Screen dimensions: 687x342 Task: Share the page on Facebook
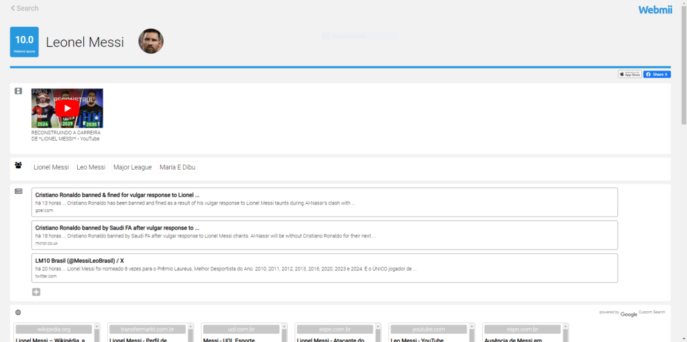point(657,74)
